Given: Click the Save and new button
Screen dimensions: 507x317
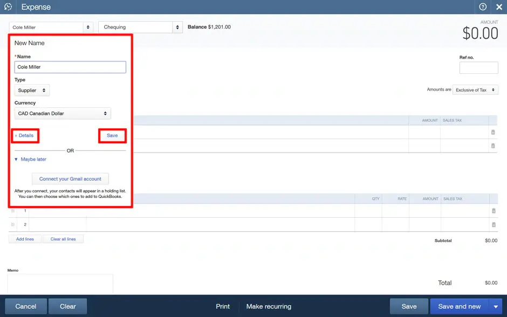Looking at the screenshot, I should click(460, 306).
